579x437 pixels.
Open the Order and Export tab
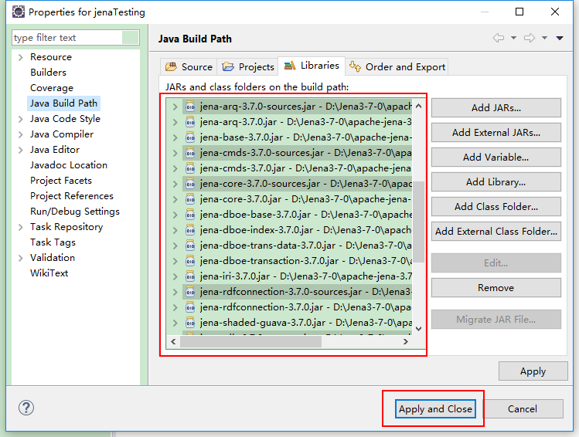tap(397, 67)
